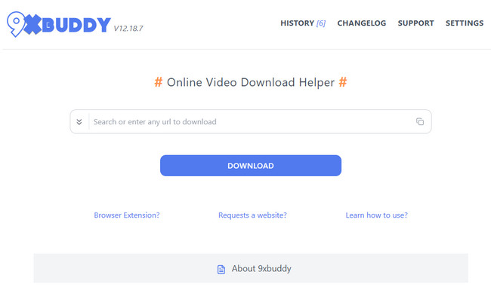Click the 9xbuddy logo
Viewport: 491px width, 290px height.
(59, 24)
